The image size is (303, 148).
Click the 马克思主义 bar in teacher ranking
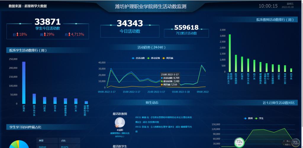230,53
